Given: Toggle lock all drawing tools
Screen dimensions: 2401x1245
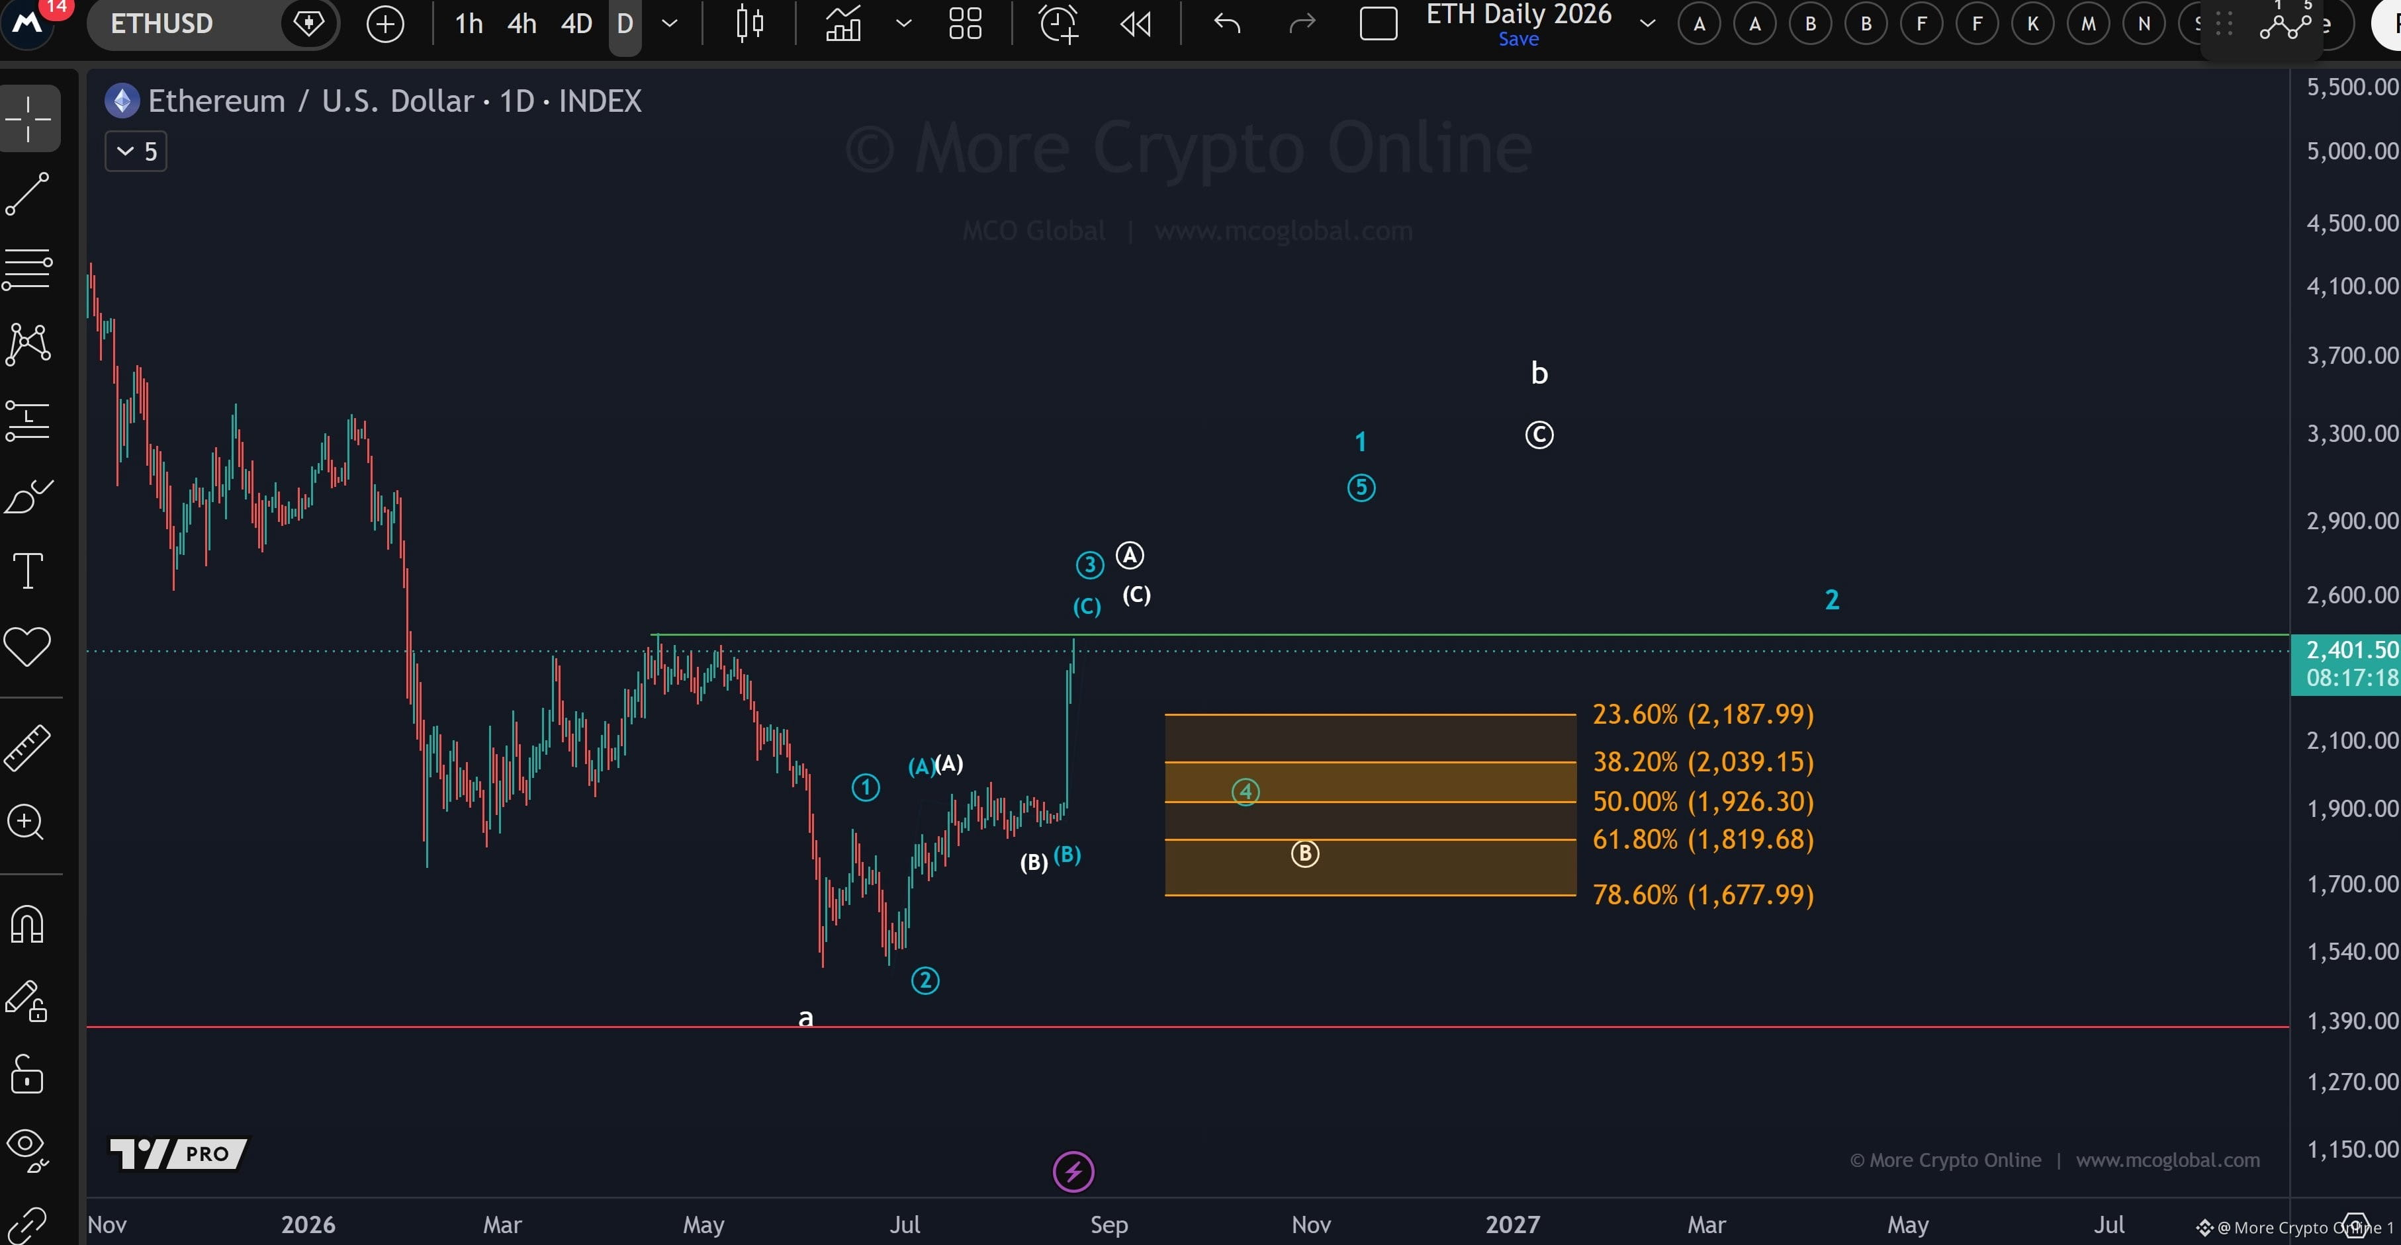Looking at the screenshot, I should (28, 1076).
